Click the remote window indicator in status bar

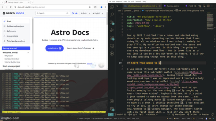[x=111, y=115]
